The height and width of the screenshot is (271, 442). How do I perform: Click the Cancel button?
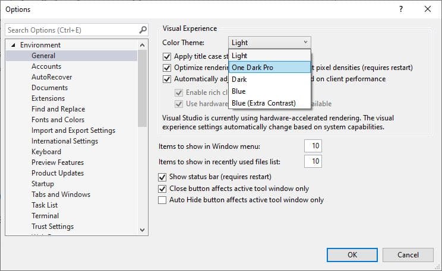click(408, 254)
